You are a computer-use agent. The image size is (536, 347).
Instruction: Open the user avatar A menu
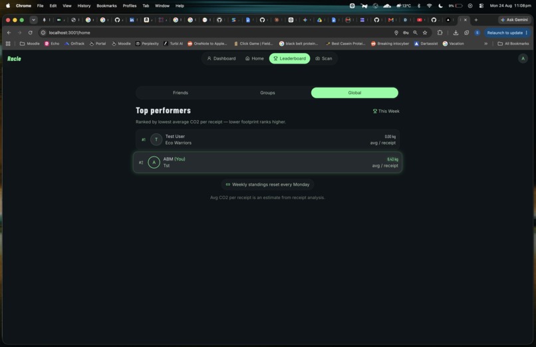click(x=523, y=58)
